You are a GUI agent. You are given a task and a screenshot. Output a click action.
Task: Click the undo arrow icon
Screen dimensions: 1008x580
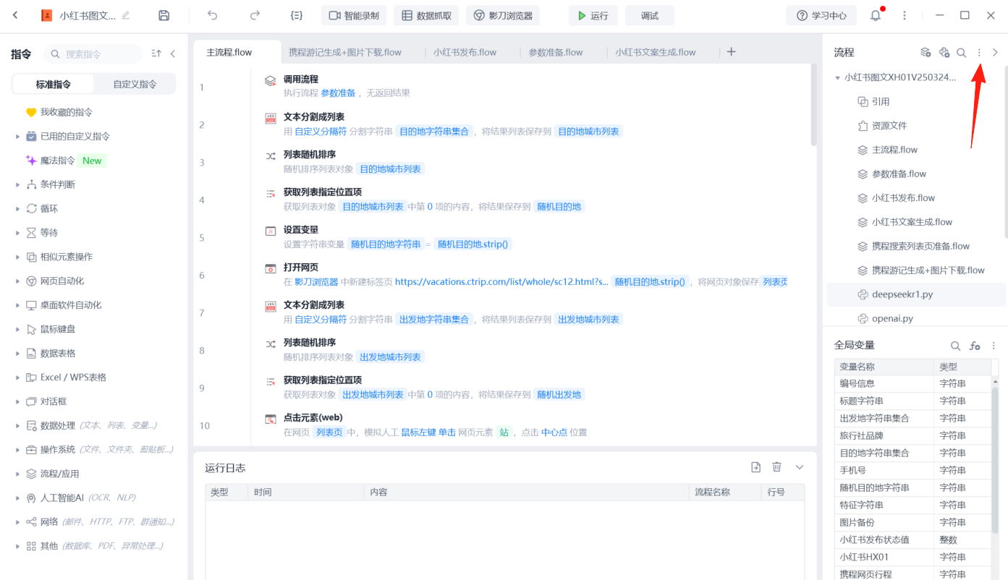(212, 15)
